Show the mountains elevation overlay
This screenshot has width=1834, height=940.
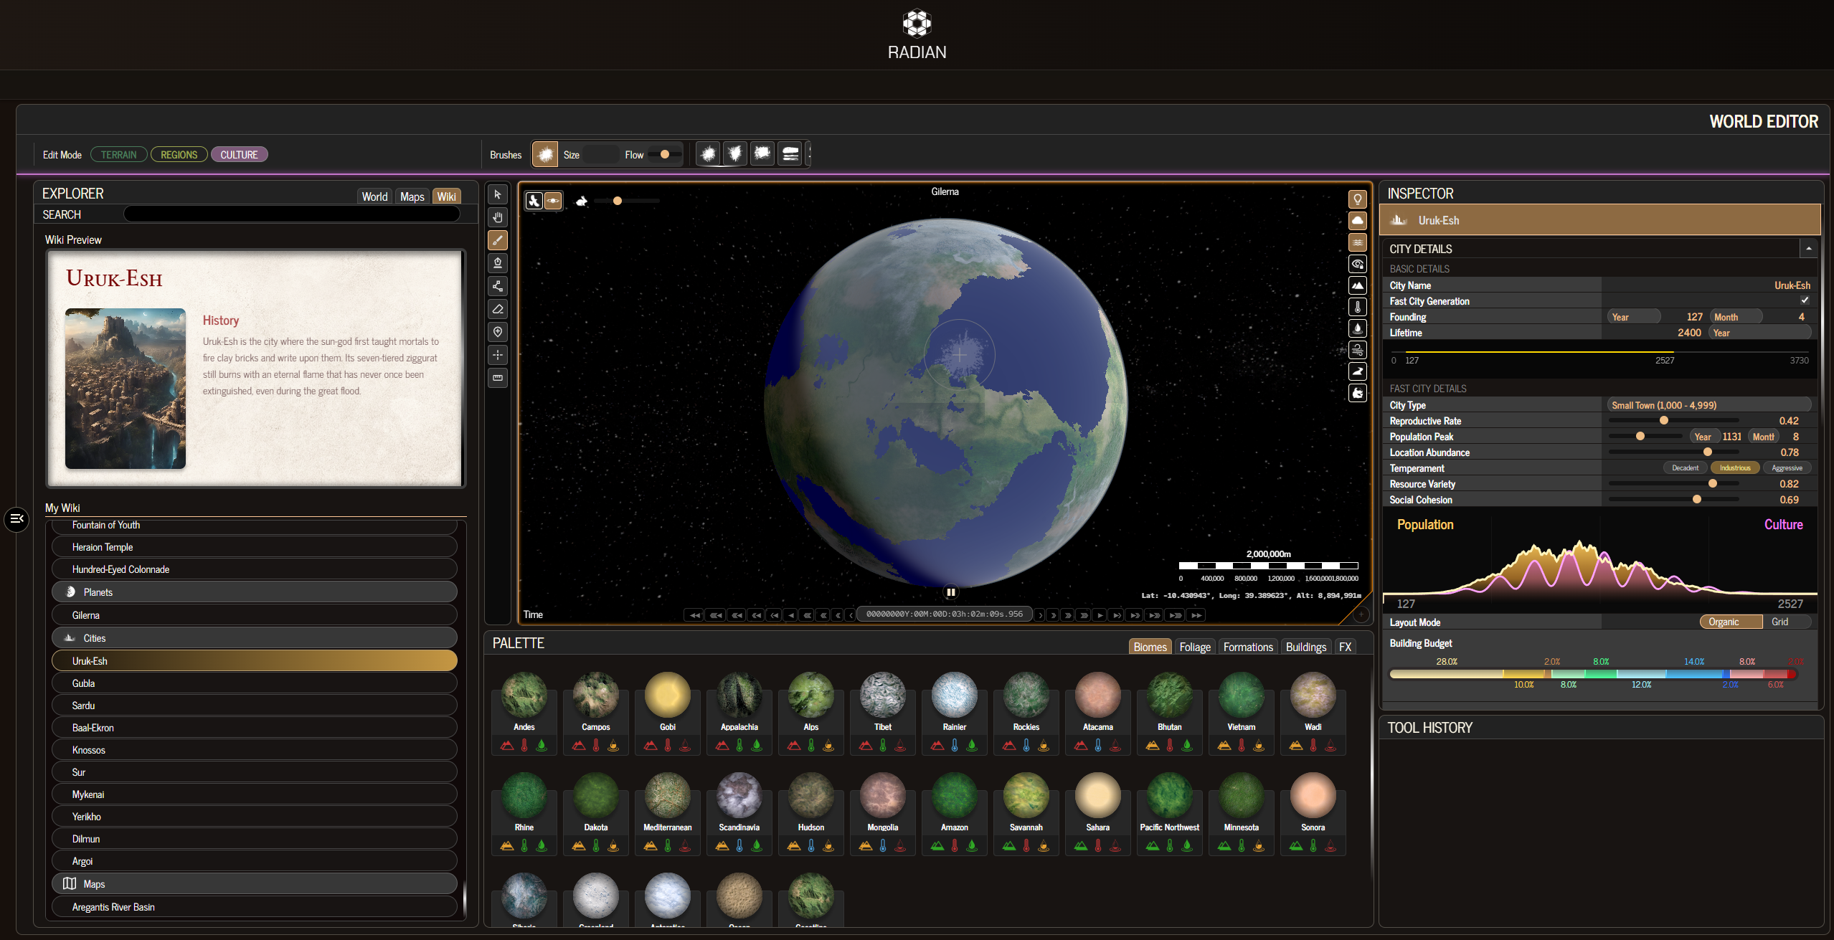pyautogui.click(x=1358, y=285)
